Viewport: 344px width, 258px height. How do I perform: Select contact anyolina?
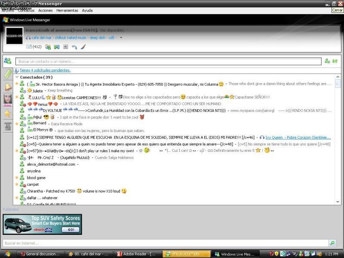tap(173, 171)
